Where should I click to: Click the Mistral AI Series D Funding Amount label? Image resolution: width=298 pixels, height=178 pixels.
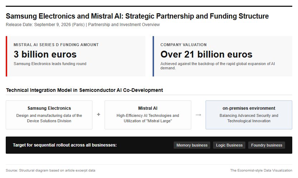pyautogui.click(x=56, y=45)
